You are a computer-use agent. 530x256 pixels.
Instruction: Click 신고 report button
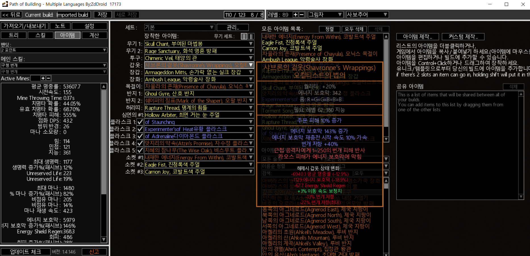click(94, 252)
